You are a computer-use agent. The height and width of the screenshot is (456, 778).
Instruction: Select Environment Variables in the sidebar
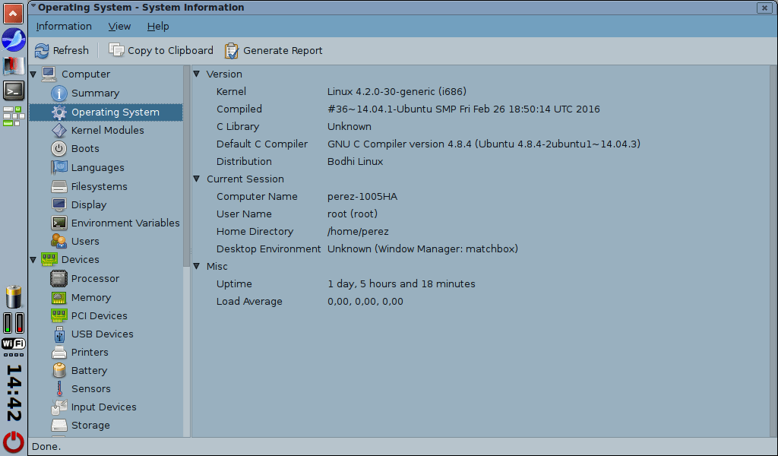coord(125,223)
